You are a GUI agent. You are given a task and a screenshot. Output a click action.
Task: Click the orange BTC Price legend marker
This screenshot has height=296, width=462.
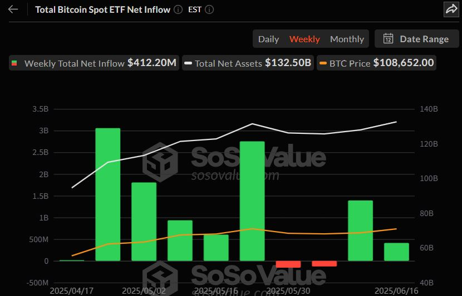(x=323, y=63)
